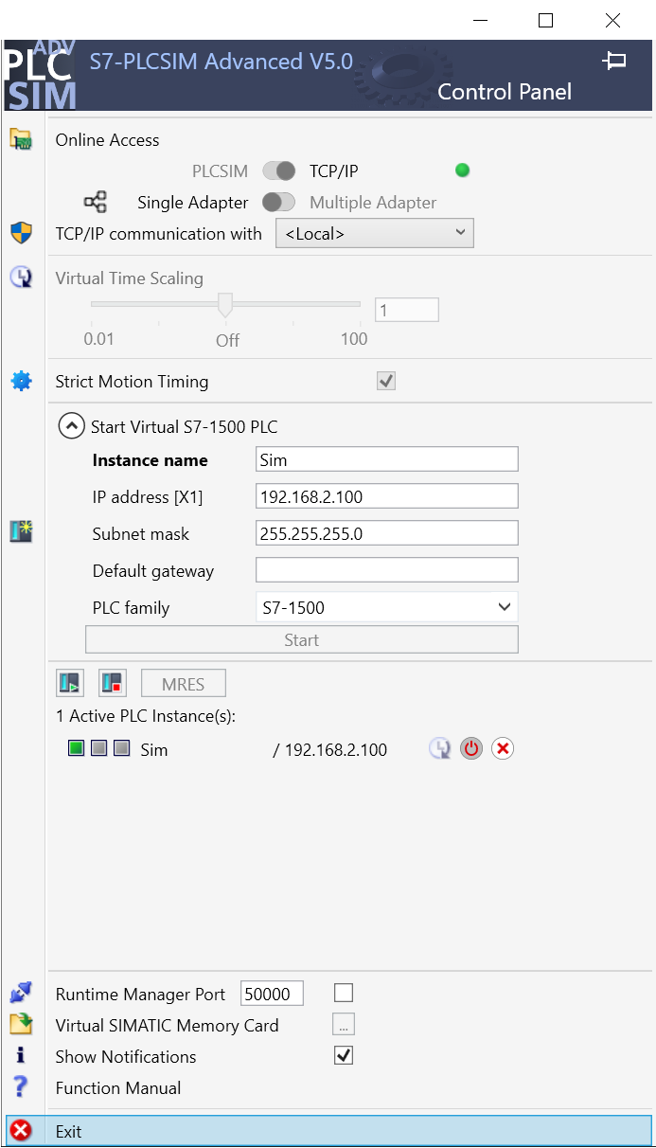
Task: Toggle Single Adapter / Multiple Adapter switch
Action: click(x=279, y=203)
